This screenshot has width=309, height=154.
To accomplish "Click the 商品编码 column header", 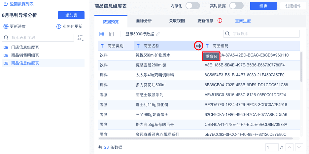I will pos(252,46).
